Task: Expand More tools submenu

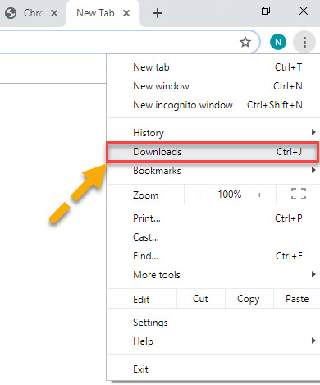Action: [213, 275]
